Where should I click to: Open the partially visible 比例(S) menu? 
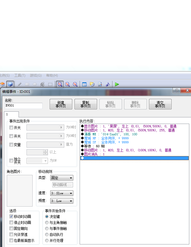coord(5,75)
